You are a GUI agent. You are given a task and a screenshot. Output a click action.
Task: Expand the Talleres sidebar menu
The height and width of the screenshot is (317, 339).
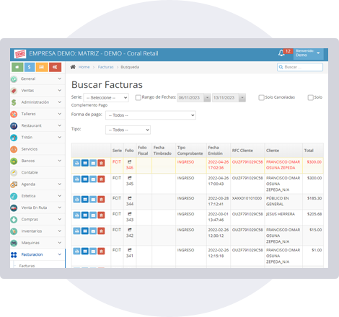click(38, 114)
